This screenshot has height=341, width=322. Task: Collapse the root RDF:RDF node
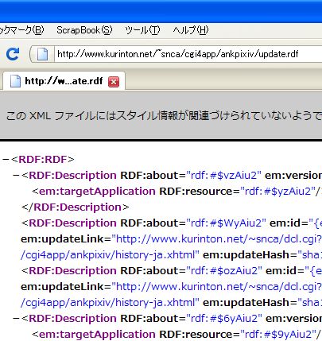point(6,160)
